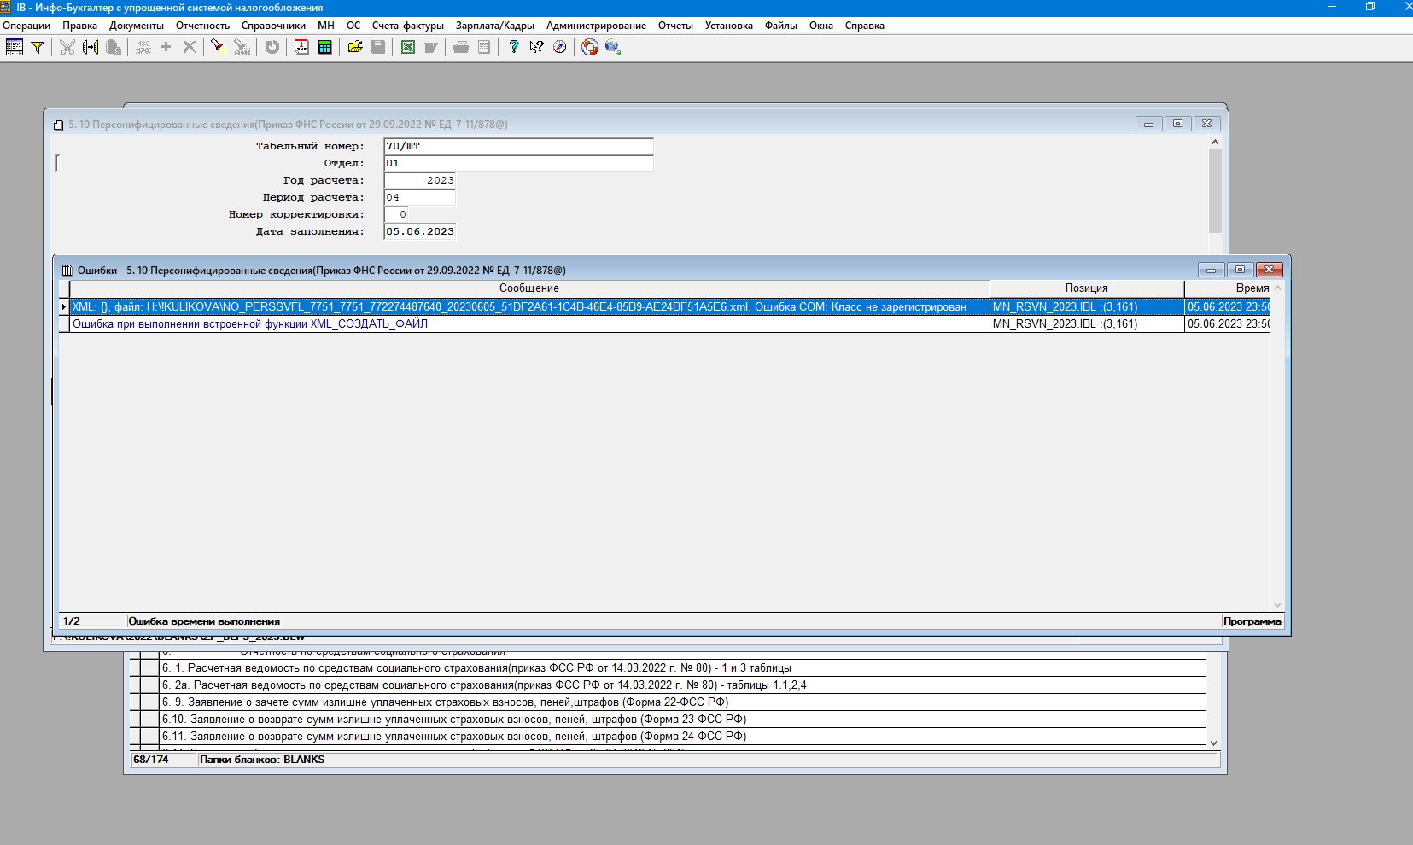Export to Excel using toolbar icon

[x=408, y=48]
